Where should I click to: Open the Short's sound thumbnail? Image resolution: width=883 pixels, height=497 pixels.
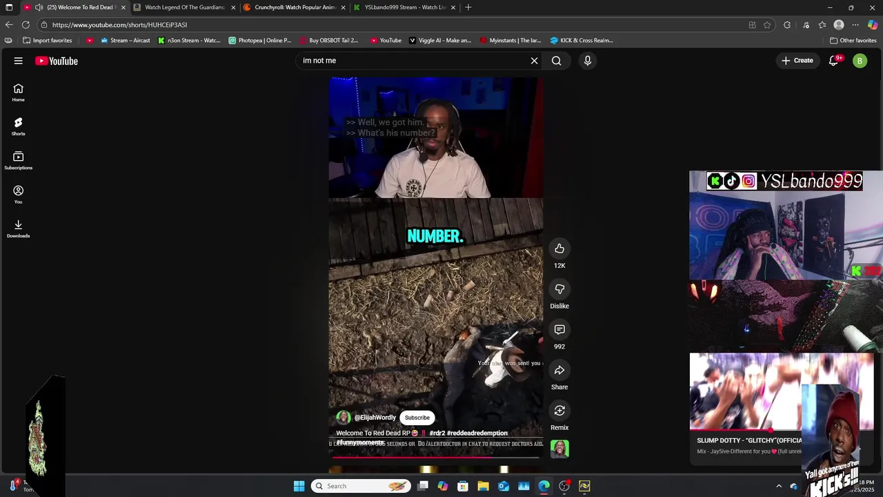(559, 449)
